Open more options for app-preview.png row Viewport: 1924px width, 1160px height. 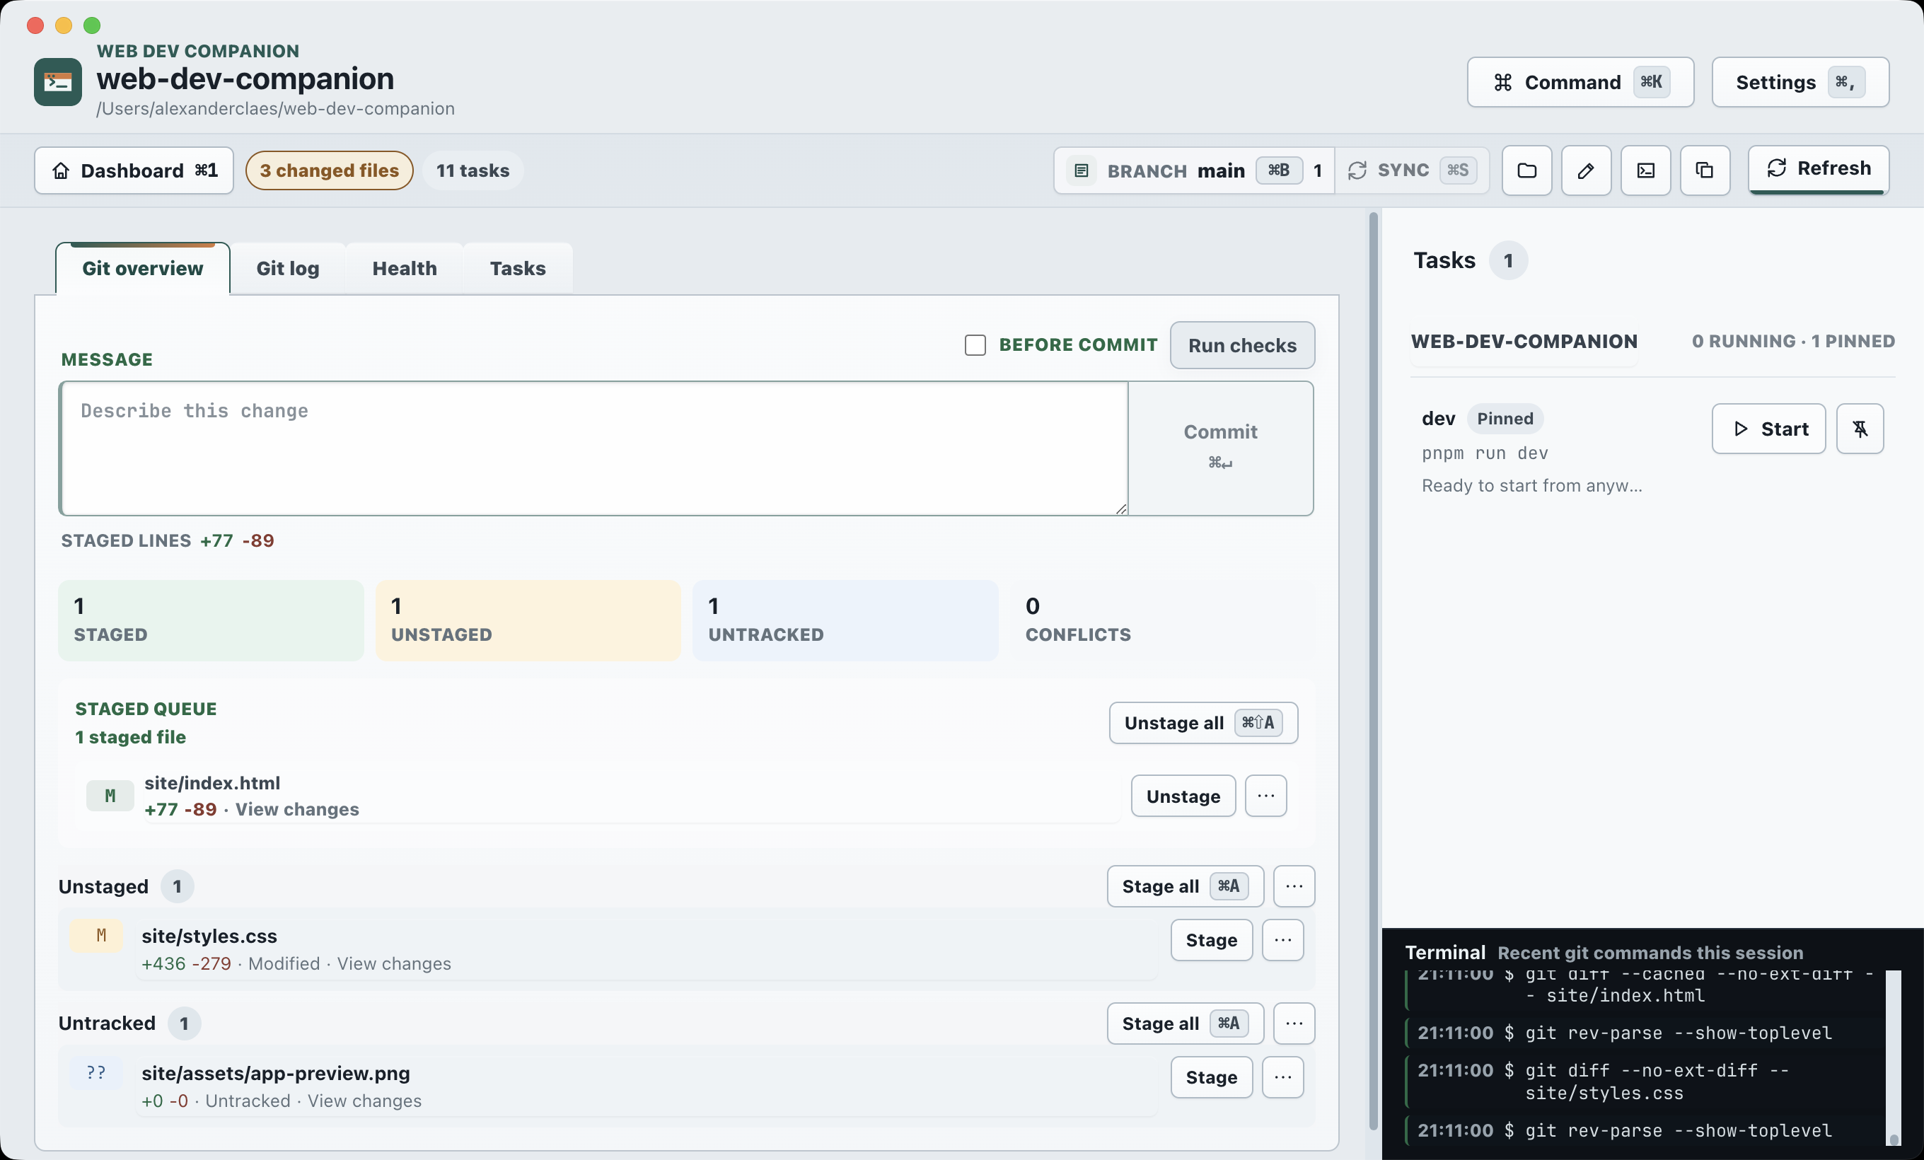(1283, 1077)
